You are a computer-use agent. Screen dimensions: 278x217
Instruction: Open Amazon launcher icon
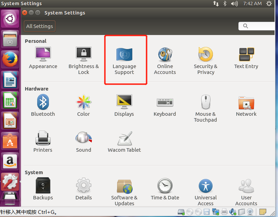10,161
